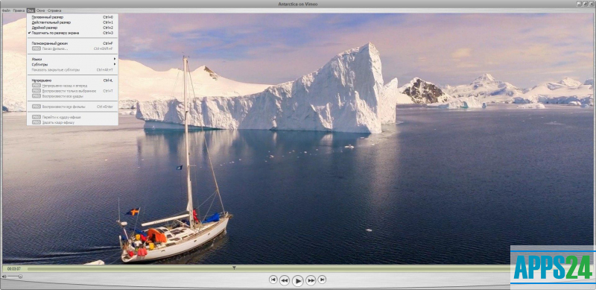Click the fast-forward double-arrow button
The height and width of the screenshot is (290, 596).
311,280
